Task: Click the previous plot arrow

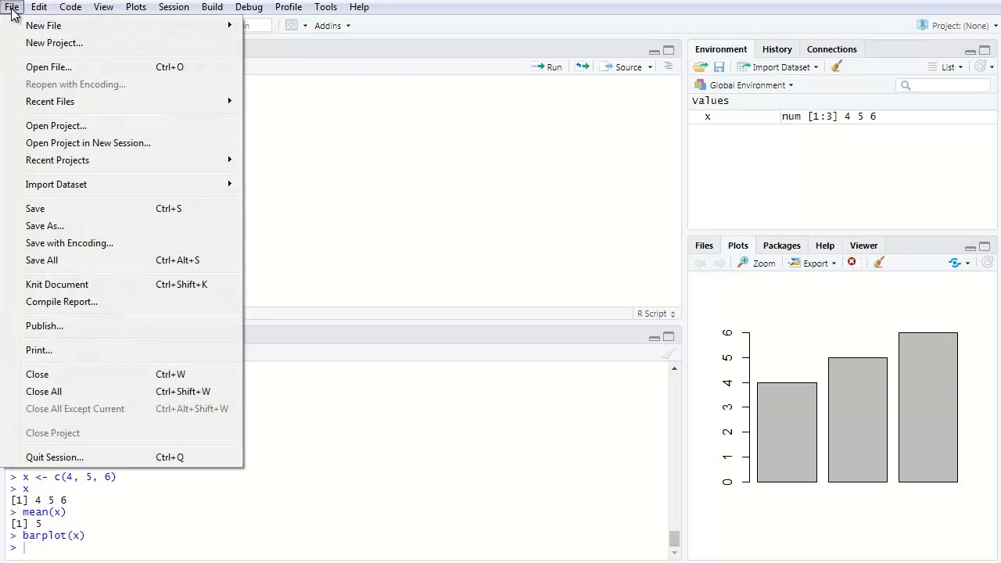Action: click(x=700, y=264)
